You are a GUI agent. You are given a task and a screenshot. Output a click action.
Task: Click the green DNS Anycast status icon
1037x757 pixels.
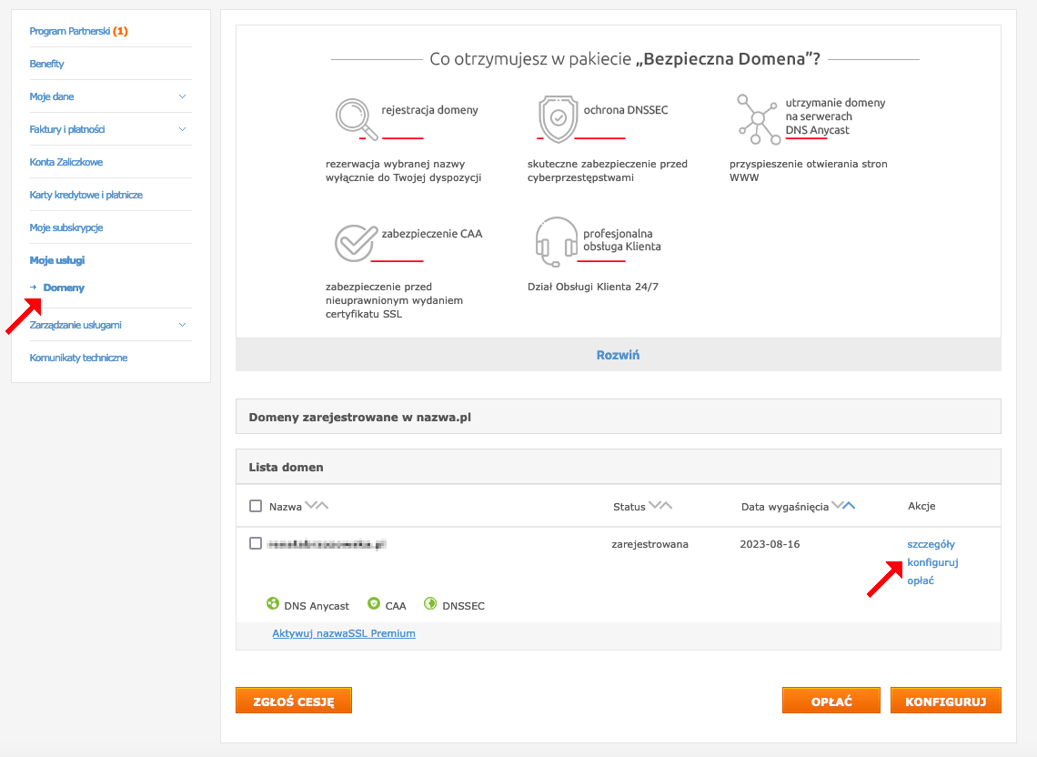tap(270, 602)
